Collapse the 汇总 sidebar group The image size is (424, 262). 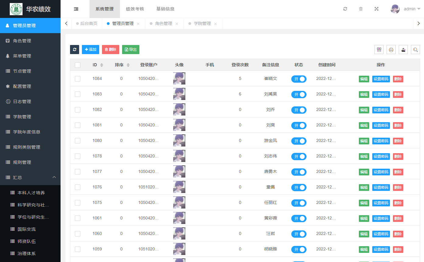coord(54,177)
